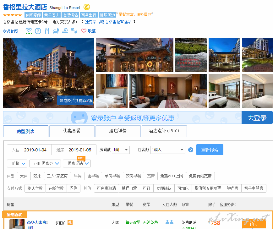273x229 pixels.
Task: Click the gym dumbbell amenity icon
Action: (x=74, y=31)
